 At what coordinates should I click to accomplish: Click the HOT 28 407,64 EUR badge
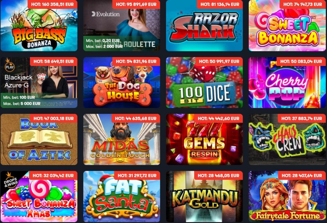pyautogui.click(x=302, y=176)
